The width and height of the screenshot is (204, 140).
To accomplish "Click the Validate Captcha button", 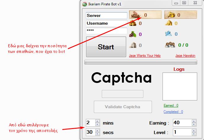I will [x=123, y=107].
